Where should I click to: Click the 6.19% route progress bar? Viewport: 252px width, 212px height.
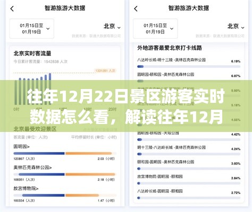click(189, 67)
